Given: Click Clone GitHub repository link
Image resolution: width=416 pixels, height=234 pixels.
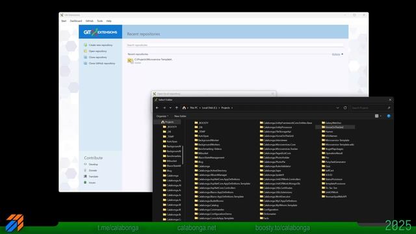Looking at the screenshot, I should (x=102, y=64).
